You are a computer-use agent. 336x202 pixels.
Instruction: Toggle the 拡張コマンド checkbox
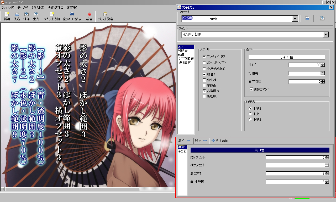click(251, 89)
